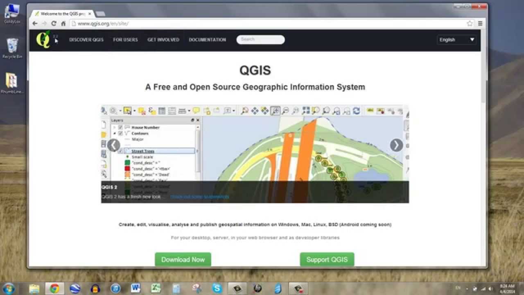The width and height of the screenshot is (524, 295).
Task: Open Skype from the taskbar
Action: click(x=217, y=288)
